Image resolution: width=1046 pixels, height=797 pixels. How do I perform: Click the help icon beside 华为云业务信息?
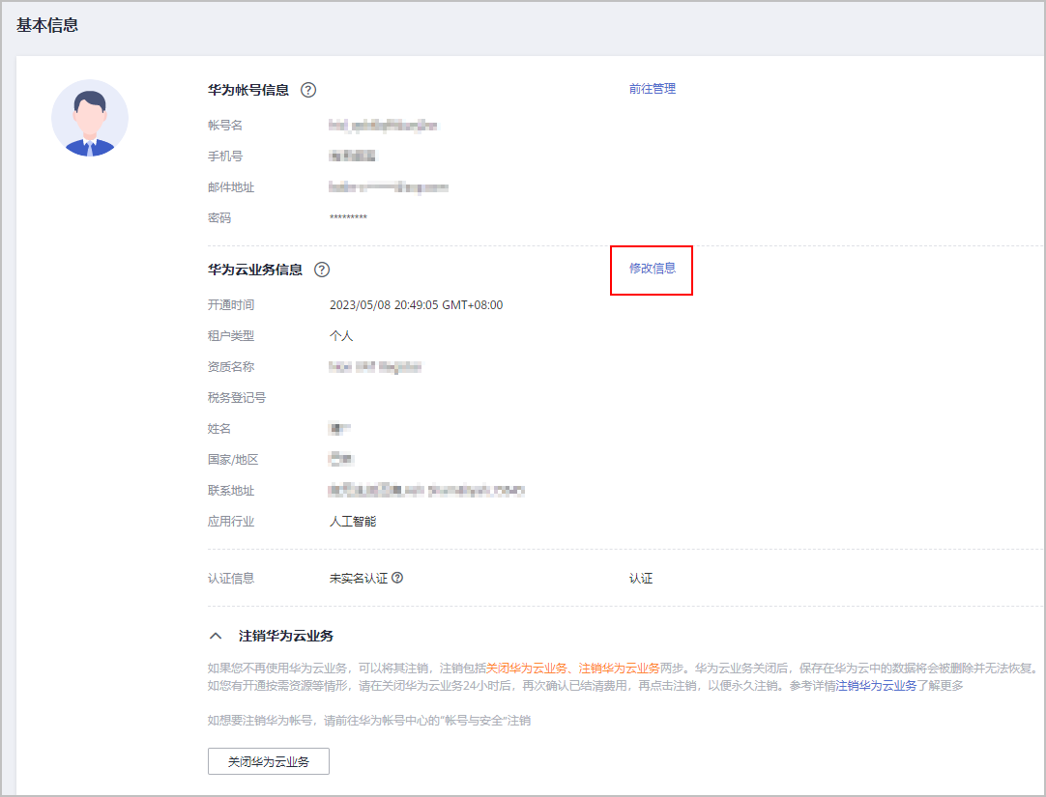click(x=322, y=270)
